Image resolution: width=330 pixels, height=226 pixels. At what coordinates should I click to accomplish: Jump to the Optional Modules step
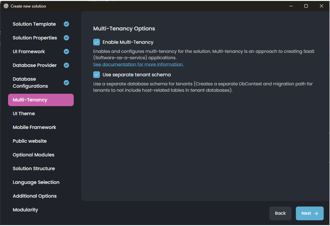coord(34,155)
